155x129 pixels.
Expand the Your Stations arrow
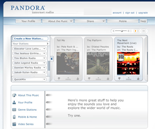[48, 44]
